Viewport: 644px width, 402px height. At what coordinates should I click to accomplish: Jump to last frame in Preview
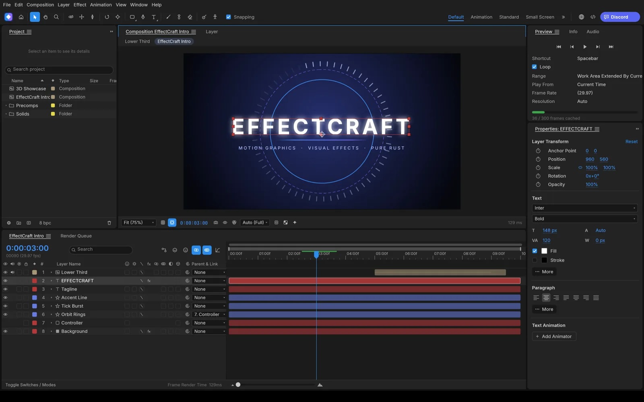click(611, 47)
